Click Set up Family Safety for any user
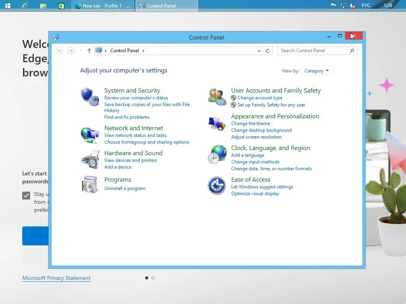Viewport: 406px width, 304px height. coord(271,104)
